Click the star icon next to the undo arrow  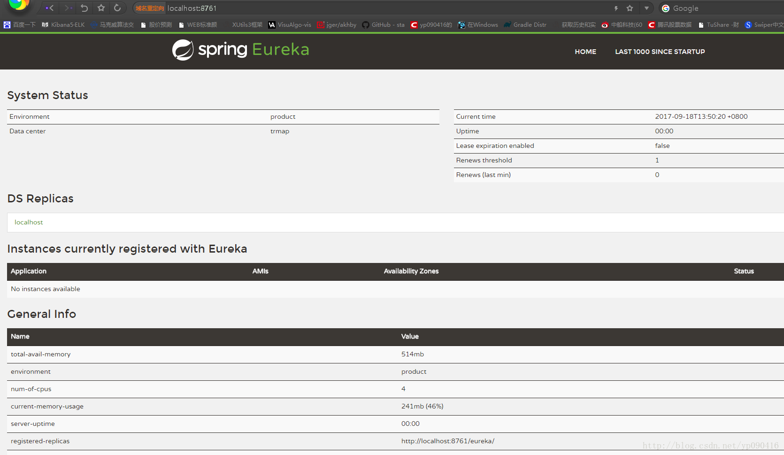101,8
